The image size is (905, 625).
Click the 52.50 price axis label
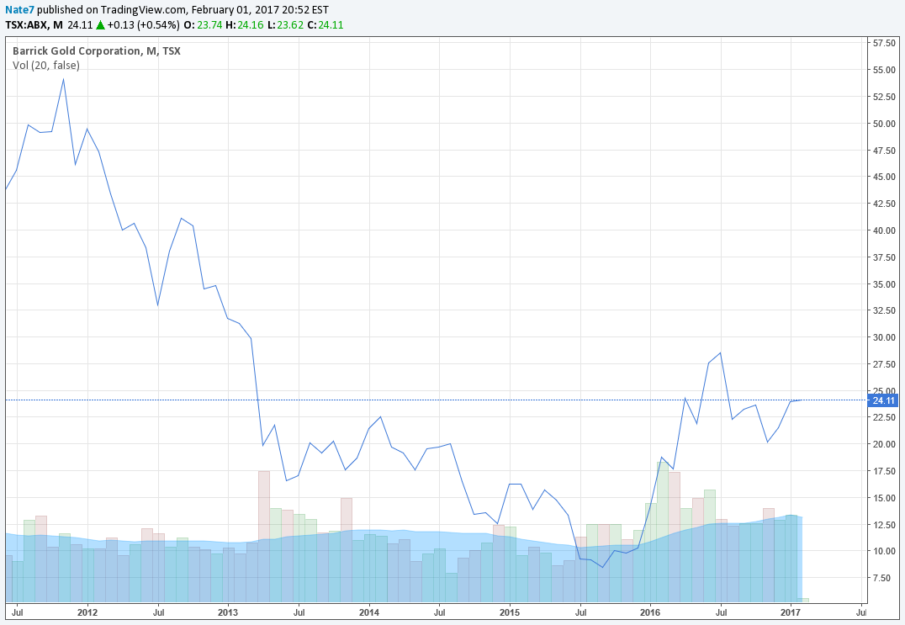coord(884,97)
